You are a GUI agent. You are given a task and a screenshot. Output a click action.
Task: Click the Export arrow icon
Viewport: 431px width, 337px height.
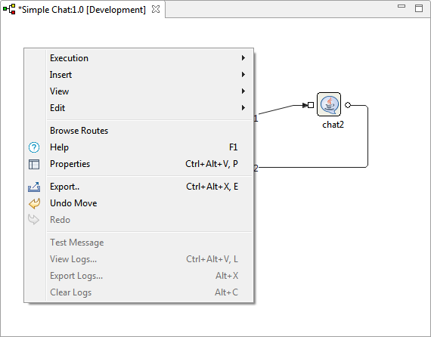pos(34,187)
